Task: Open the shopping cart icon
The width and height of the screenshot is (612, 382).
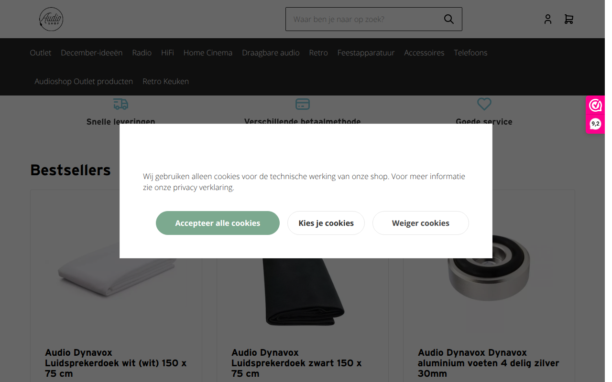Action: 568,19
